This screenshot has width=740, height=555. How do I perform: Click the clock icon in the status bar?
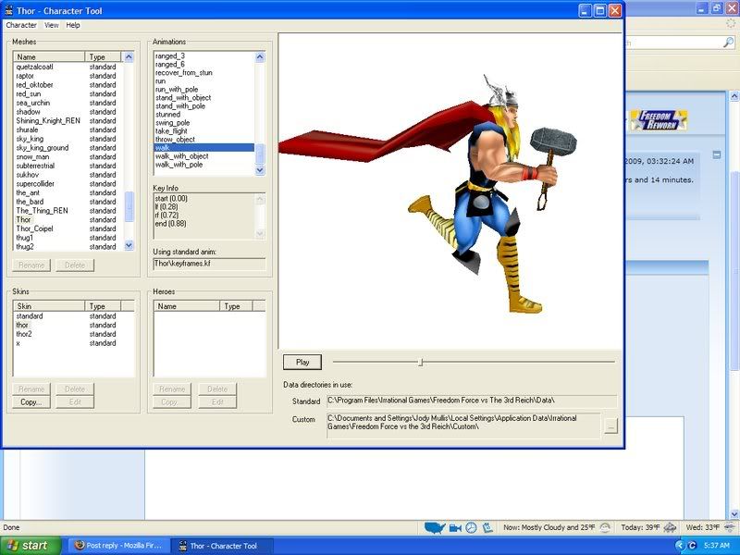pyautogui.click(x=471, y=527)
